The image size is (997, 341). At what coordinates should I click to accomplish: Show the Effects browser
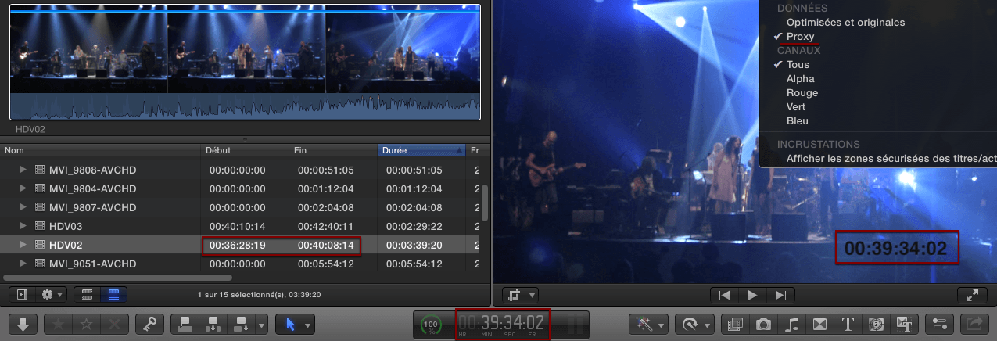[x=735, y=324]
